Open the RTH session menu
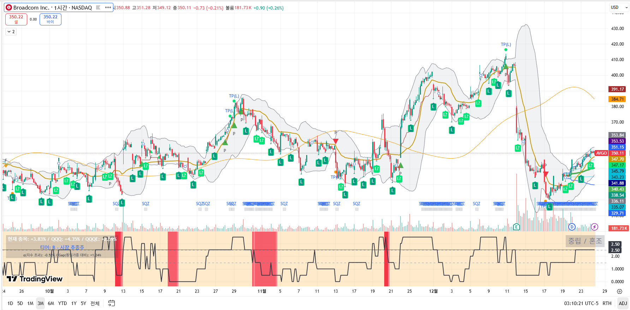 [x=607, y=303]
